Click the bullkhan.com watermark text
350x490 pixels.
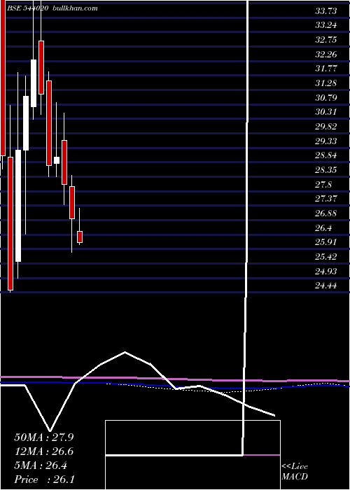pyautogui.click(x=75, y=8)
